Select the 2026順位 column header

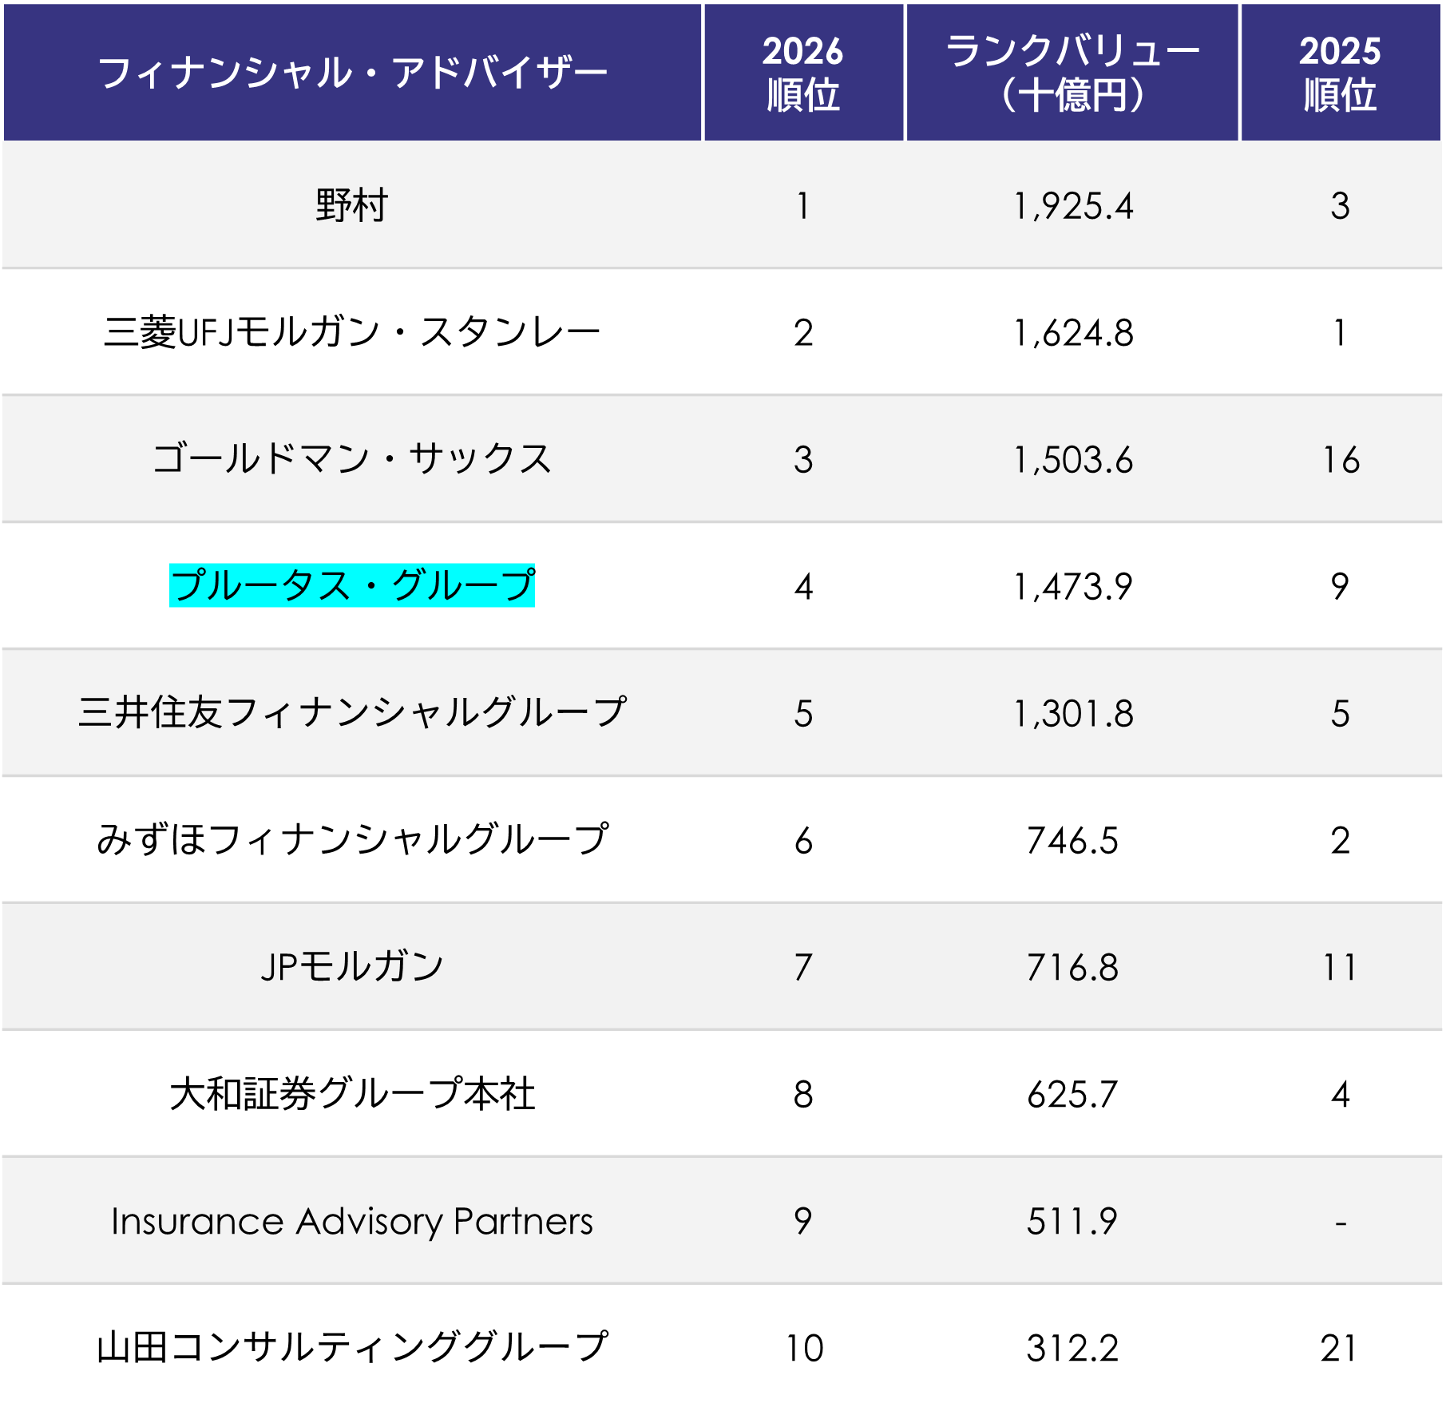coord(803,73)
